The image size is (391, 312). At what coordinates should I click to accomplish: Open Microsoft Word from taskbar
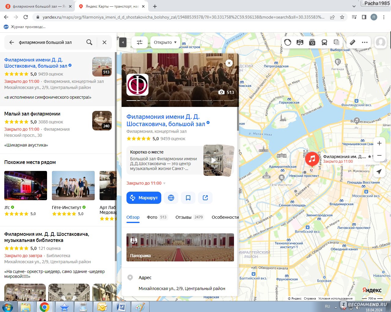coord(121,307)
